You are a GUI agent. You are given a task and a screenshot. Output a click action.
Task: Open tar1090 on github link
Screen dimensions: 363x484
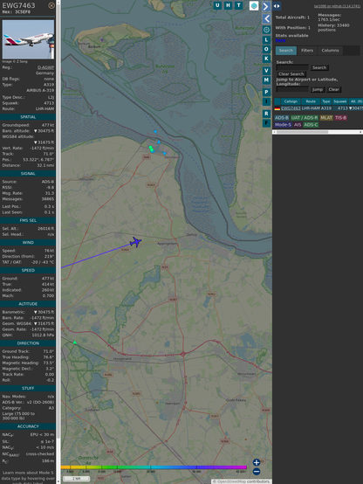[337, 6]
